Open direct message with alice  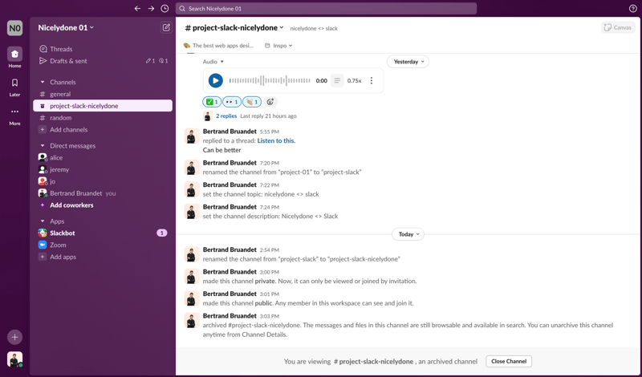click(103, 157)
